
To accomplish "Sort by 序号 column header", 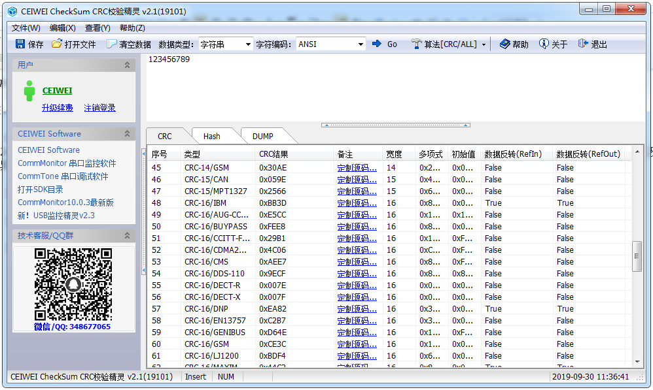I will pos(164,154).
